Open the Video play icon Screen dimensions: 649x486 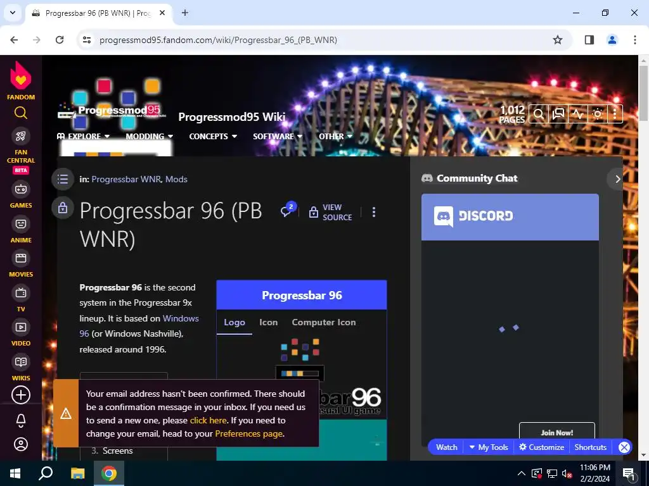(x=21, y=327)
